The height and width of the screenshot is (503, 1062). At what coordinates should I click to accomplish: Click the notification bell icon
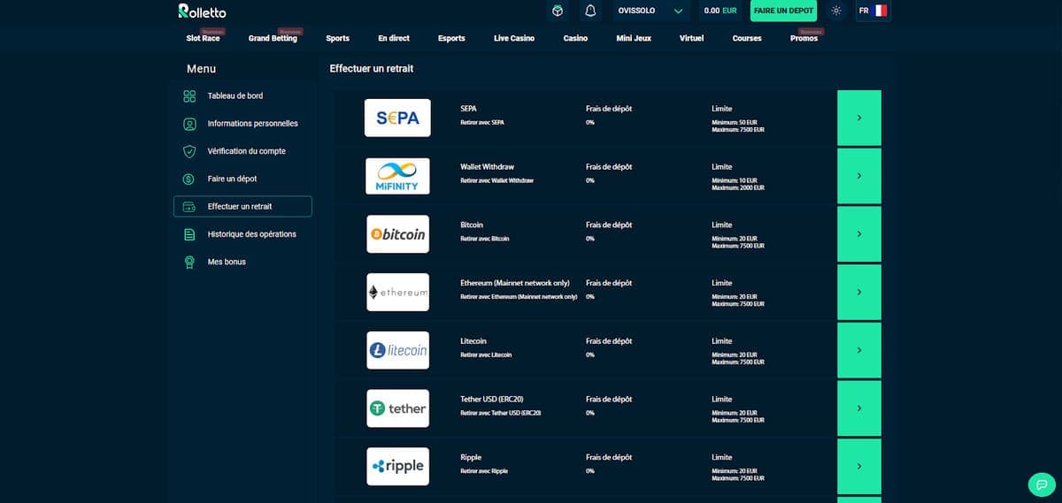590,11
